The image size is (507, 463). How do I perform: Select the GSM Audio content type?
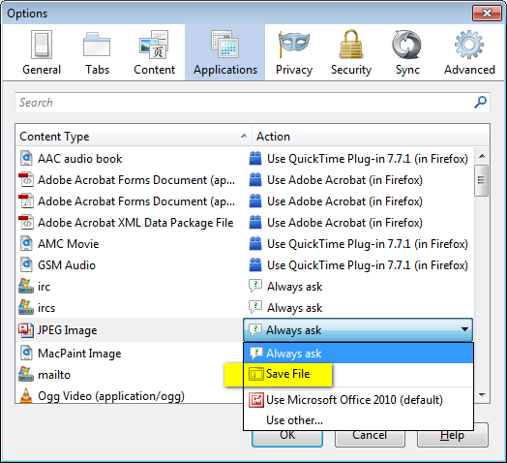pyautogui.click(x=245, y=265)
